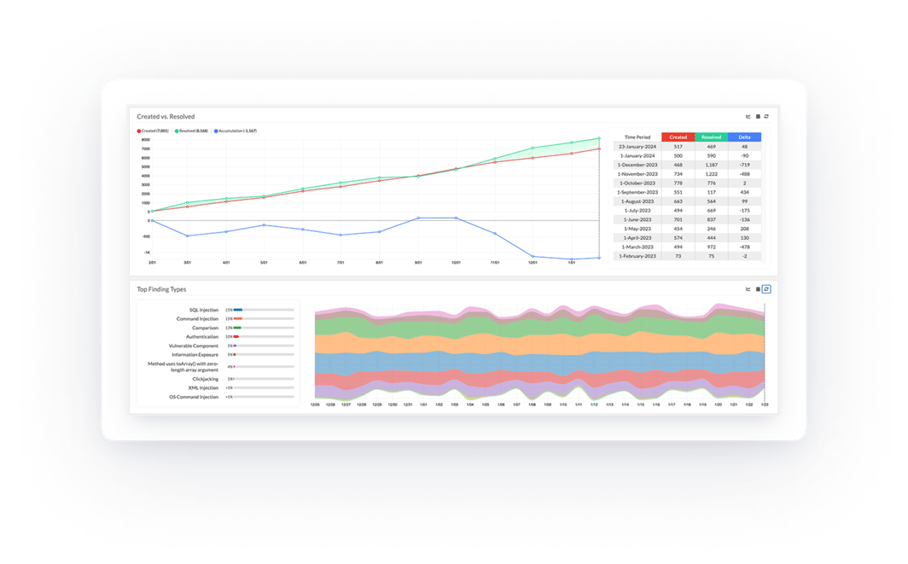Viewport: 908px width, 564px height.
Task: Click the Time Period column header
Action: [637, 137]
